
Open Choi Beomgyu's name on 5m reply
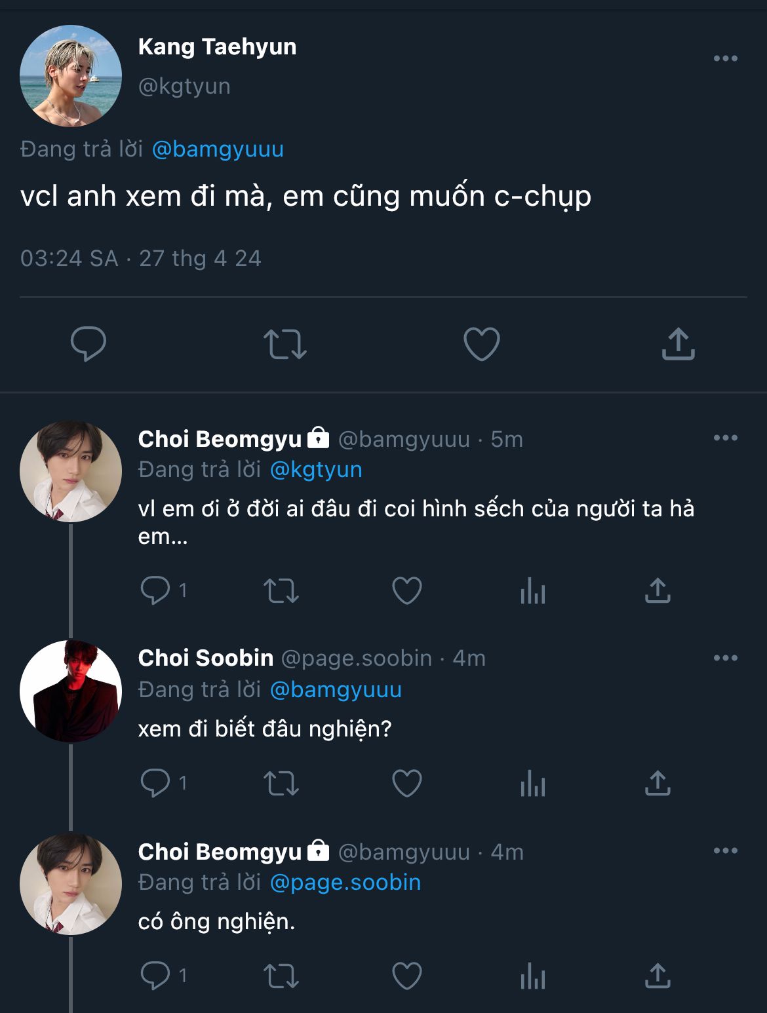click(x=220, y=439)
